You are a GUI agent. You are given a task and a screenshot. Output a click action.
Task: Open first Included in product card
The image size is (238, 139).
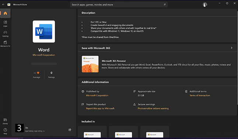[92, 132]
